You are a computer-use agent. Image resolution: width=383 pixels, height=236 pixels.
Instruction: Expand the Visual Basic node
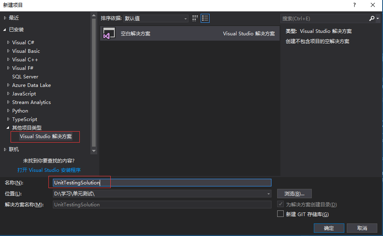point(8,51)
